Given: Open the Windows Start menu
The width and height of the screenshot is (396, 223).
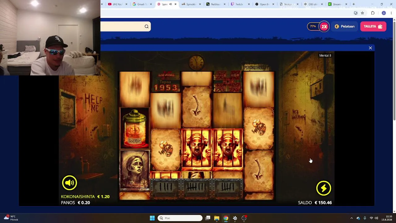Looking at the screenshot, I should [152, 218].
